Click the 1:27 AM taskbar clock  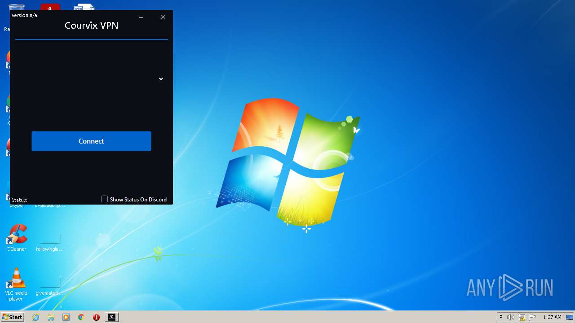(x=552, y=317)
